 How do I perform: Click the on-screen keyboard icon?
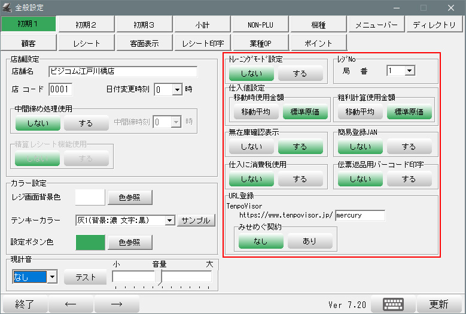[394, 303]
